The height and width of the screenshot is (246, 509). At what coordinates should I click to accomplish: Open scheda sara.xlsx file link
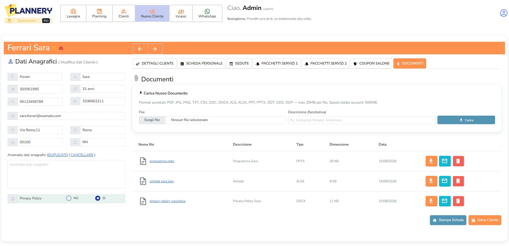pos(162,181)
